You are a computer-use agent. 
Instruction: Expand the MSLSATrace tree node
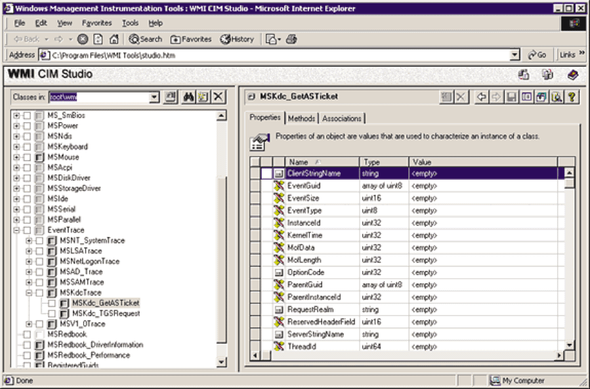pos(29,251)
